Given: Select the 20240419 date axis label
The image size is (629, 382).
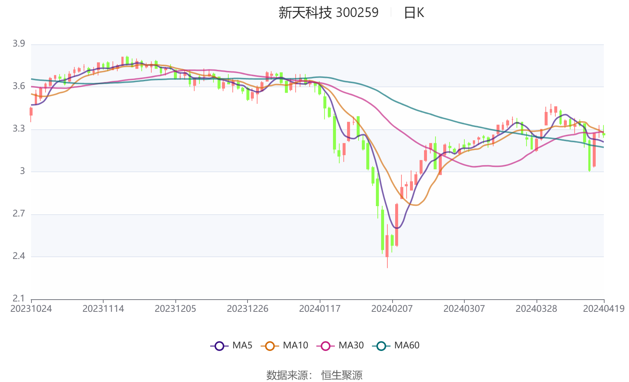Looking at the screenshot, I should coord(603,309).
